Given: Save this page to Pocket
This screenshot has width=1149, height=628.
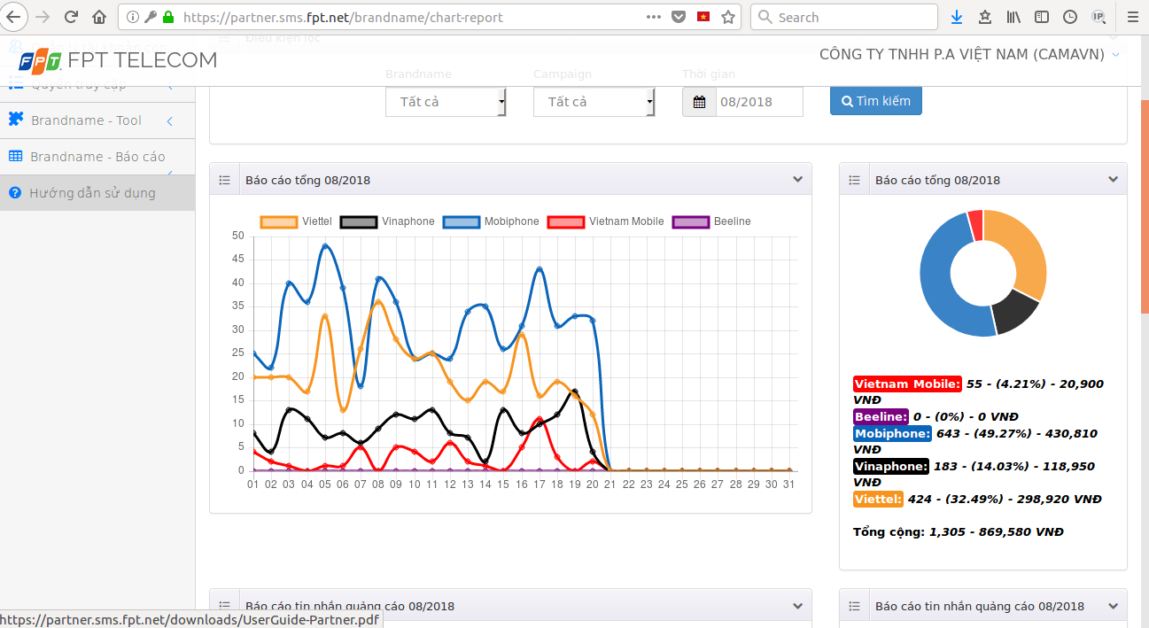Looking at the screenshot, I should [679, 17].
